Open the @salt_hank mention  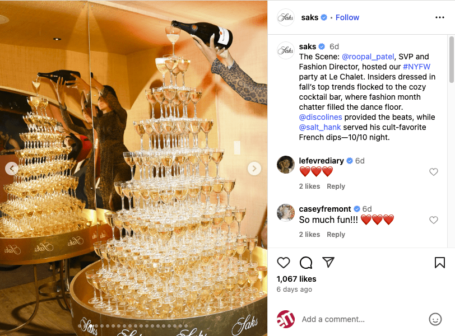pyautogui.click(x=320, y=127)
